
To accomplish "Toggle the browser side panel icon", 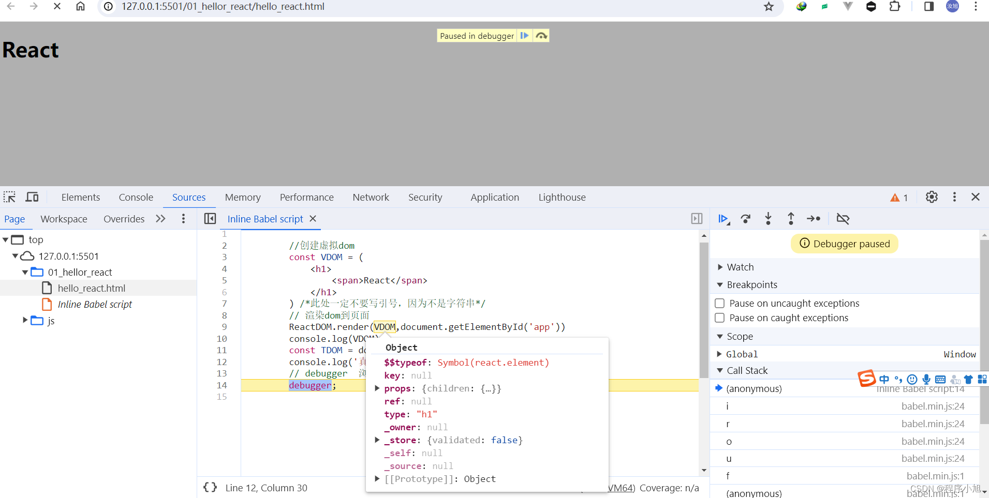I will tap(929, 6).
